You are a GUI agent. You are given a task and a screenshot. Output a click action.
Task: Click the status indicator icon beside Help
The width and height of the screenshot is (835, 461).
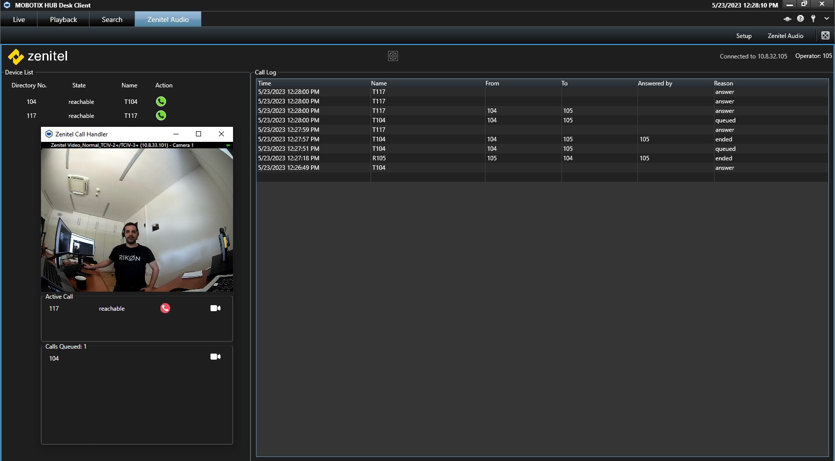point(787,19)
